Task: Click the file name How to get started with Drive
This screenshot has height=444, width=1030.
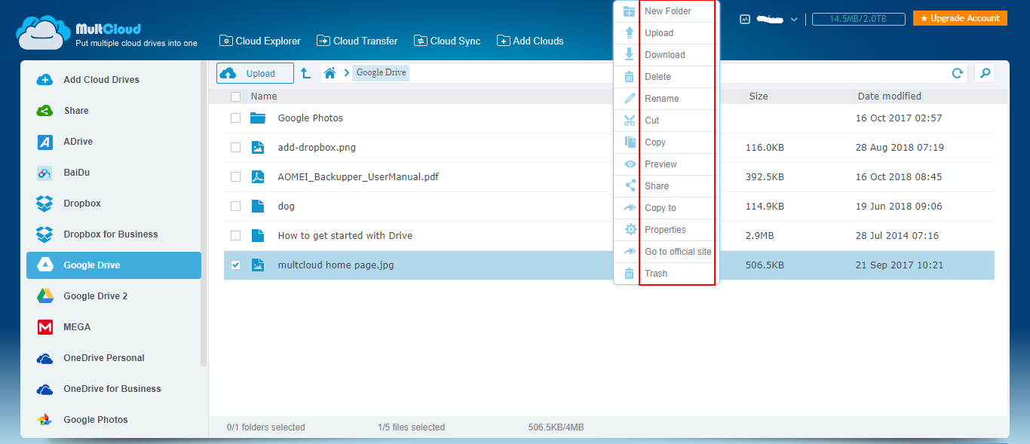Action: 345,236
